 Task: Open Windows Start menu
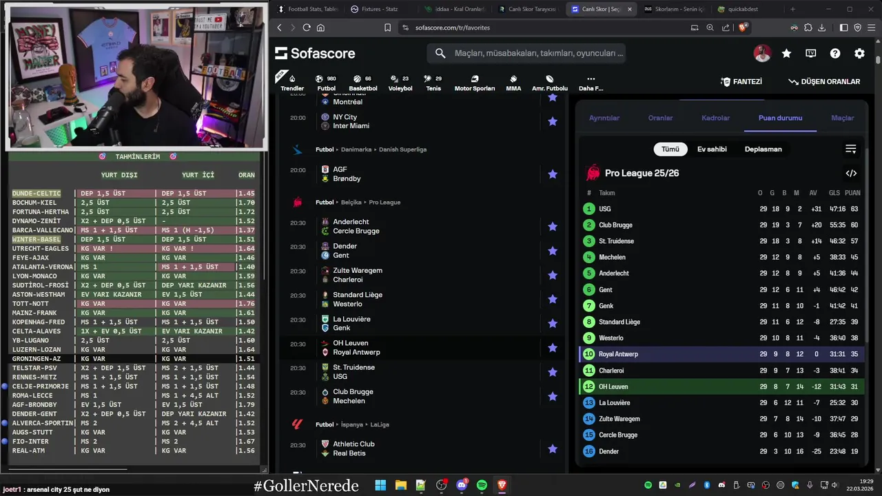click(380, 486)
